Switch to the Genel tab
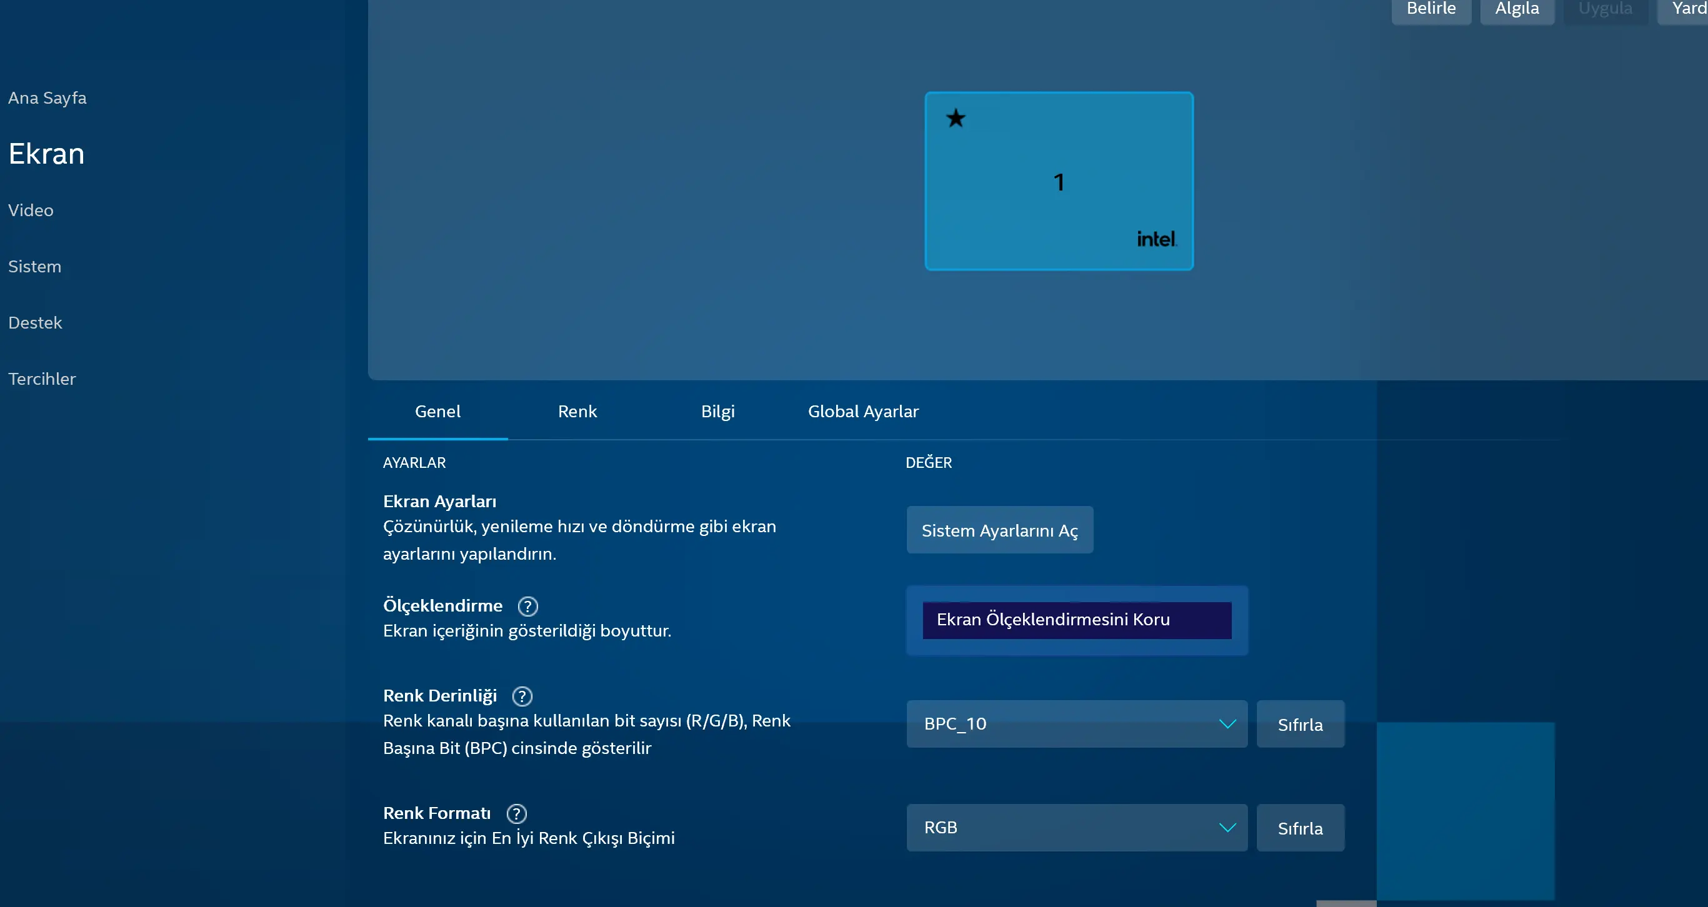1708x907 pixels. [437, 412]
